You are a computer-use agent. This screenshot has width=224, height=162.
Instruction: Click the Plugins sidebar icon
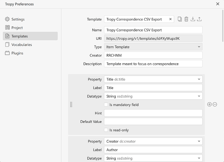[7, 53]
